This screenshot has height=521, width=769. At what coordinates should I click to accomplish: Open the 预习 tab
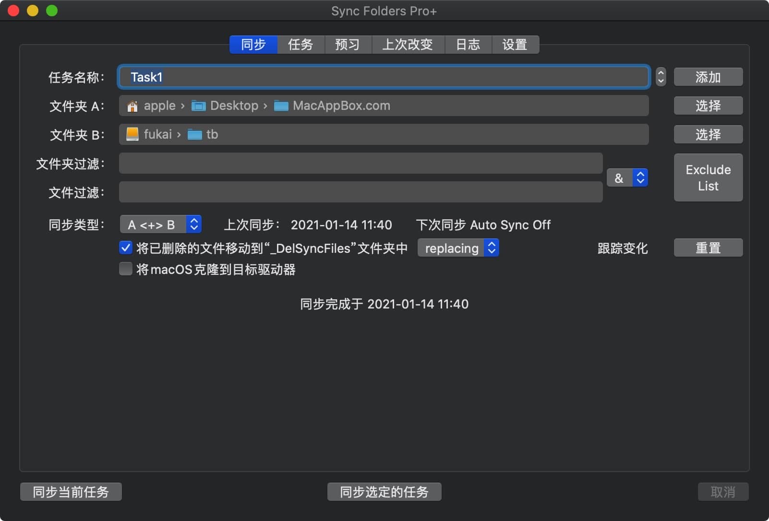(348, 45)
